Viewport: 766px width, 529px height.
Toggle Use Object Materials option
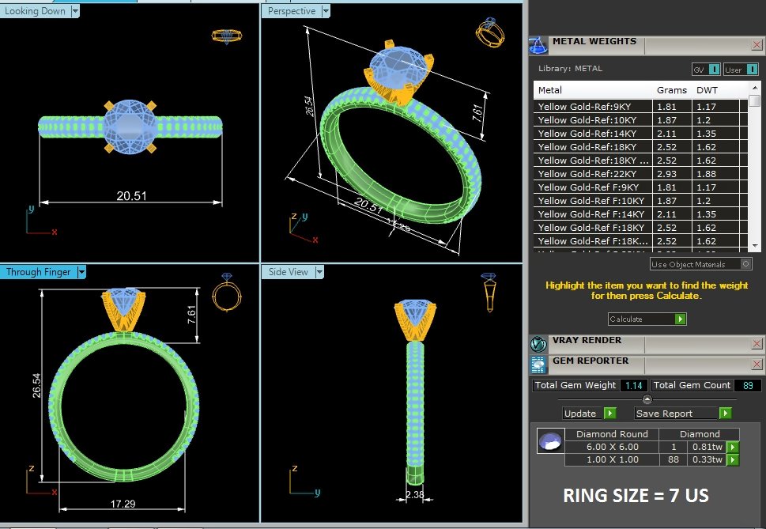coord(745,264)
